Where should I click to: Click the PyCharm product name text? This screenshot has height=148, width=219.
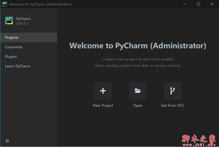point(23,19)
